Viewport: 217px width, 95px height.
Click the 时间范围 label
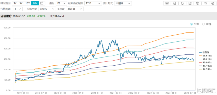[5, 3]
